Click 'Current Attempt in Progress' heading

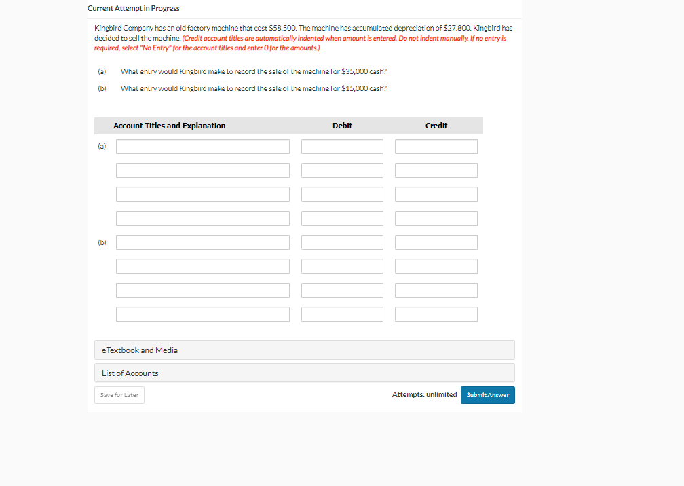coord(134,8)
